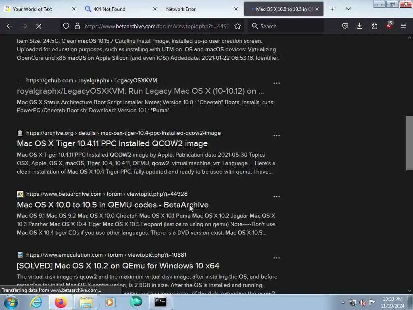Open the Downloads panel
This screenshot has width=413, height=310.
tap(359, 26)
